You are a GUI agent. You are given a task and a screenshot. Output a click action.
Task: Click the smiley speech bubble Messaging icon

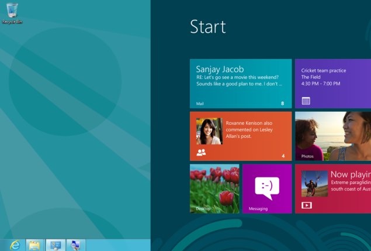tap(267, 187)
